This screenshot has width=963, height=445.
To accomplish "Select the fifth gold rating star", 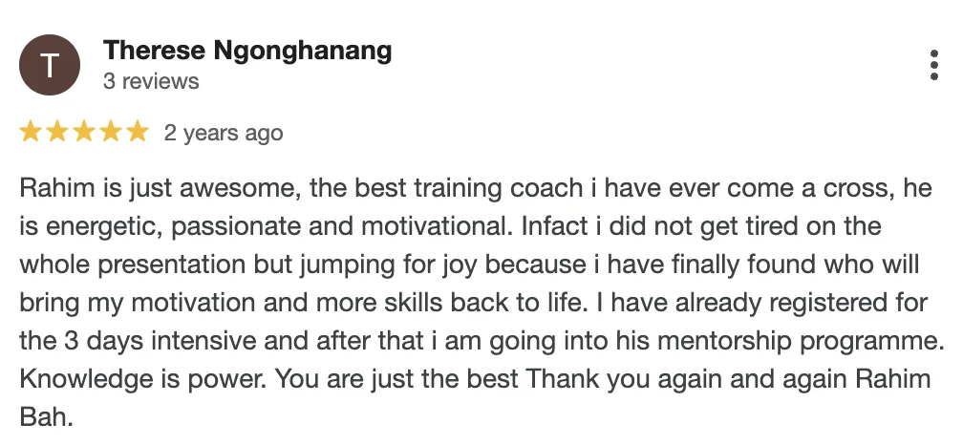I will pyautogui.click(x=138, y=132).
